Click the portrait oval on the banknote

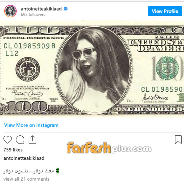coord(94,70)
